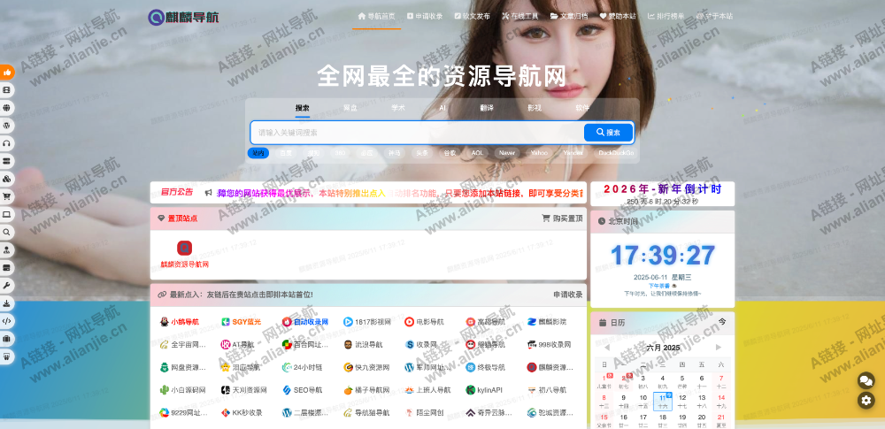Click the keyword search input field
885x429 pixels.
coord(416,133)
